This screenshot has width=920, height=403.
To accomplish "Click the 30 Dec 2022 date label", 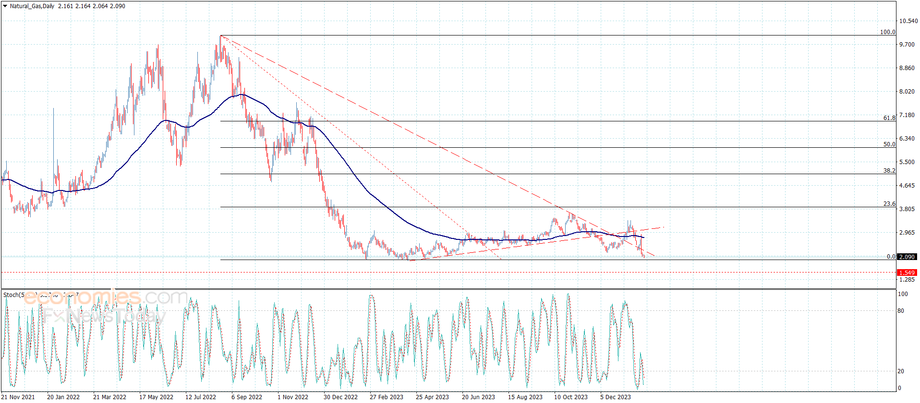I will pos(340,397).
